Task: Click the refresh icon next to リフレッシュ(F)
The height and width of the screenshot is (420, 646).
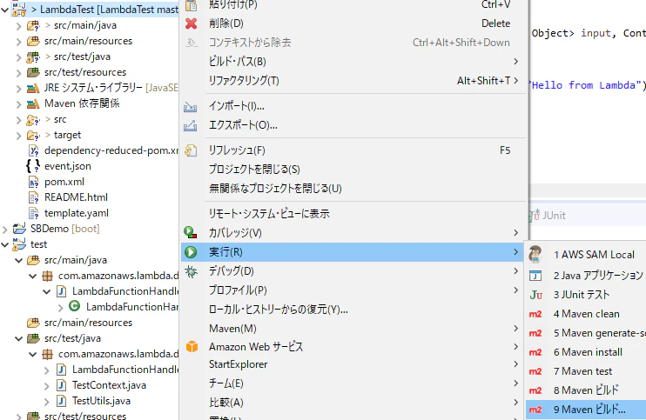Action: click(191, 150)
